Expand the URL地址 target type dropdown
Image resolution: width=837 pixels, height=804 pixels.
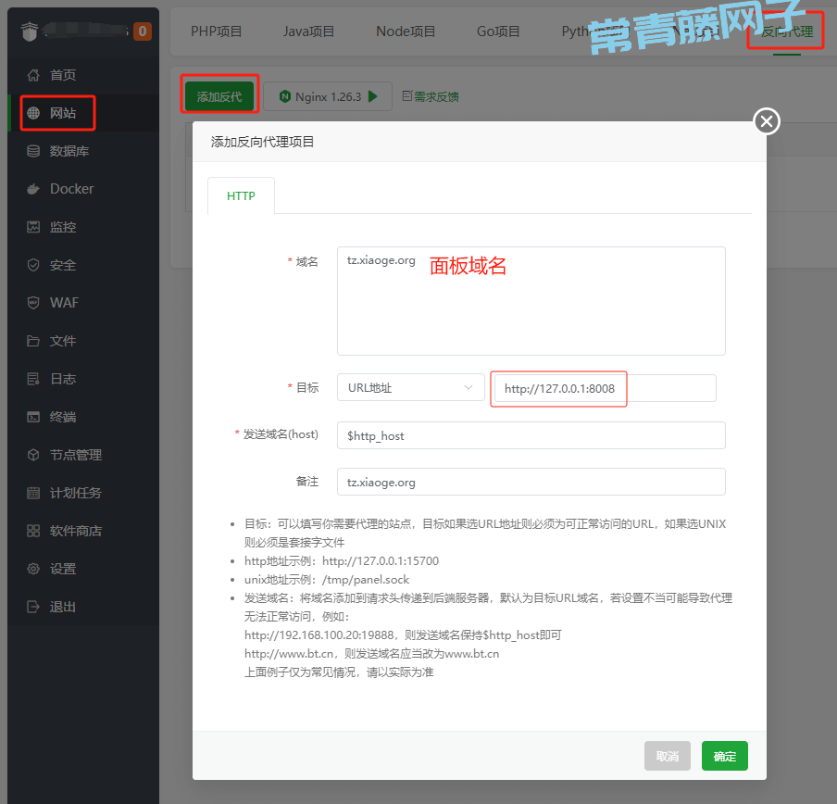pyautogui.click(x=410, y=387)
